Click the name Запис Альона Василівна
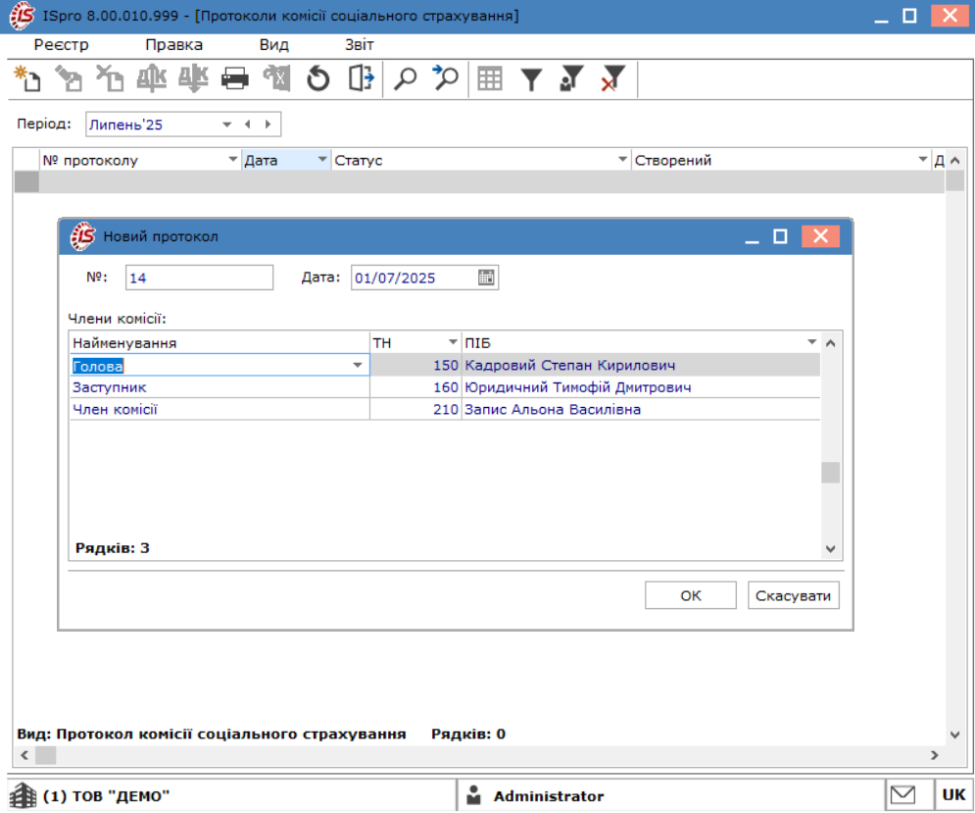This screenshot has width=975, height=813. click(x=553, y=410)
